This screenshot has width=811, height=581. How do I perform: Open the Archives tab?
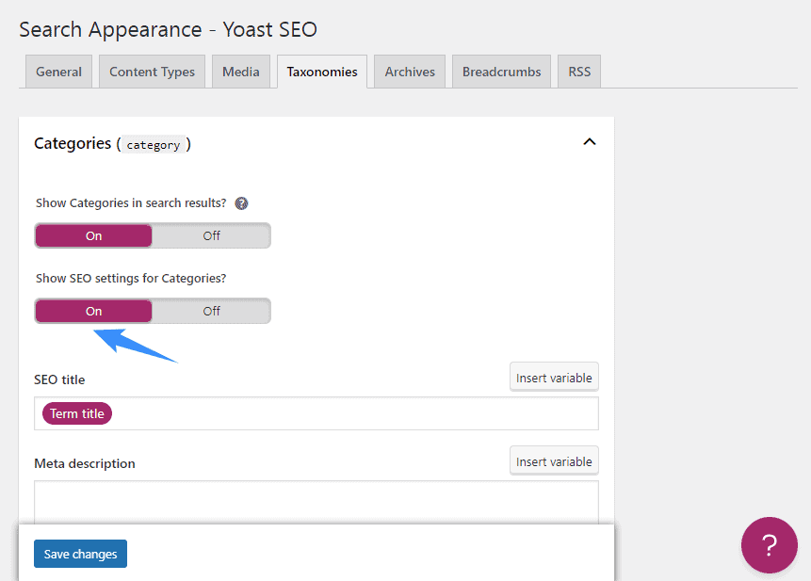[410, 72]
